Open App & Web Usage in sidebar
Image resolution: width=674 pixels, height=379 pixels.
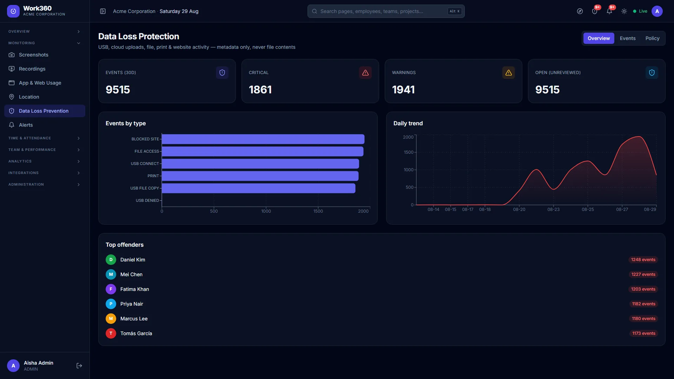point(45,83)
